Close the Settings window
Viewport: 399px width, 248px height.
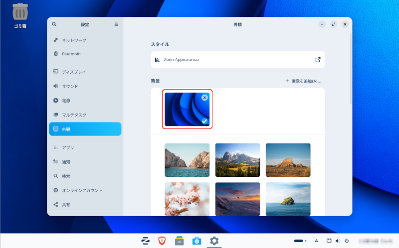[x=345, y=24]
